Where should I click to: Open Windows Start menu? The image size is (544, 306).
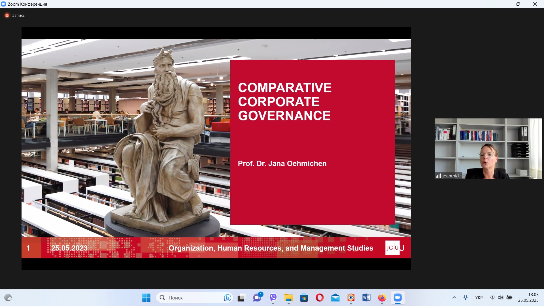click(146, 297)
